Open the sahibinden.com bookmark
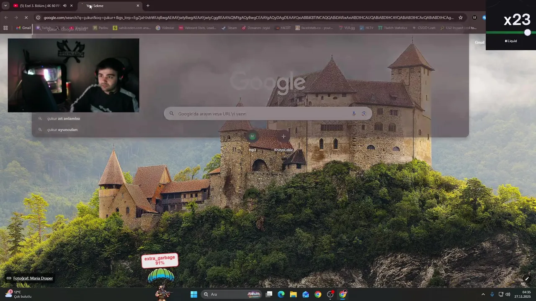Image resolution: width=536 pixels, height=301 pixels. 131,28
